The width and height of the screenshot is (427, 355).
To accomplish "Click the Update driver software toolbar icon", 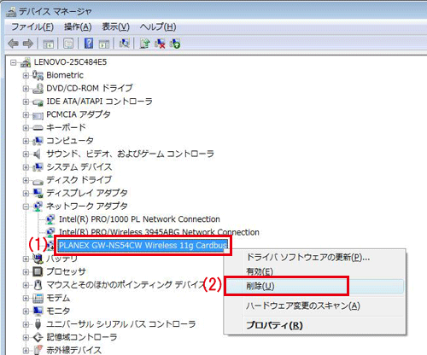I will point(144,44).
